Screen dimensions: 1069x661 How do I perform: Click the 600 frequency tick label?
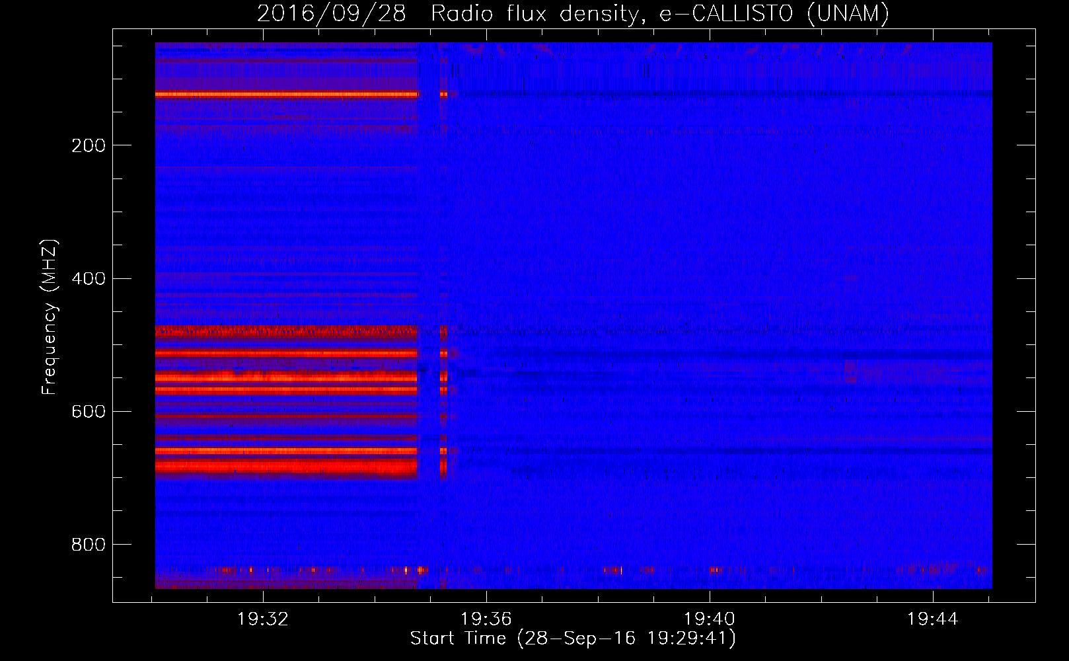[88, 412]
